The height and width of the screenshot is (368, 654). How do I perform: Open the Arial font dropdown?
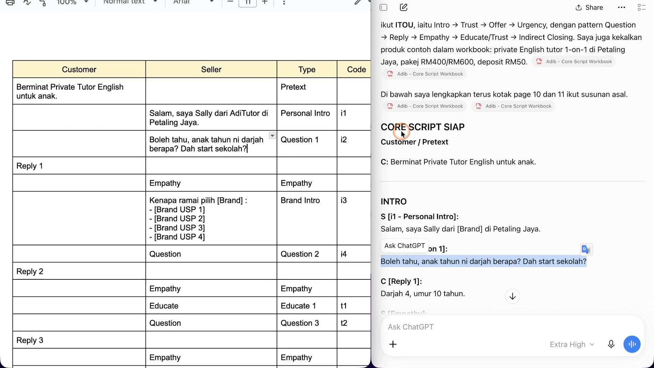click(x=193, y=2)
